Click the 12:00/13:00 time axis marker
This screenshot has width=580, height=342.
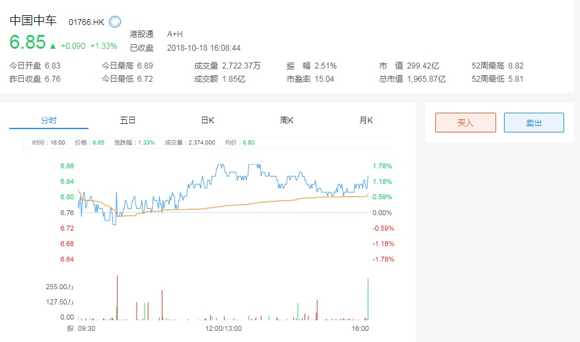point(223,328)
